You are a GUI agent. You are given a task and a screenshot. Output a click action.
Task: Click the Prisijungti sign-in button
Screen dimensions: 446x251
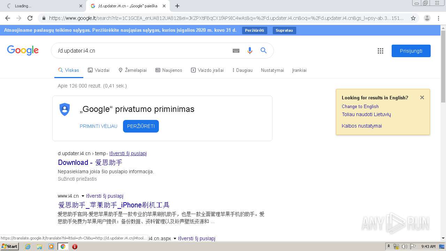coord(411,51)
